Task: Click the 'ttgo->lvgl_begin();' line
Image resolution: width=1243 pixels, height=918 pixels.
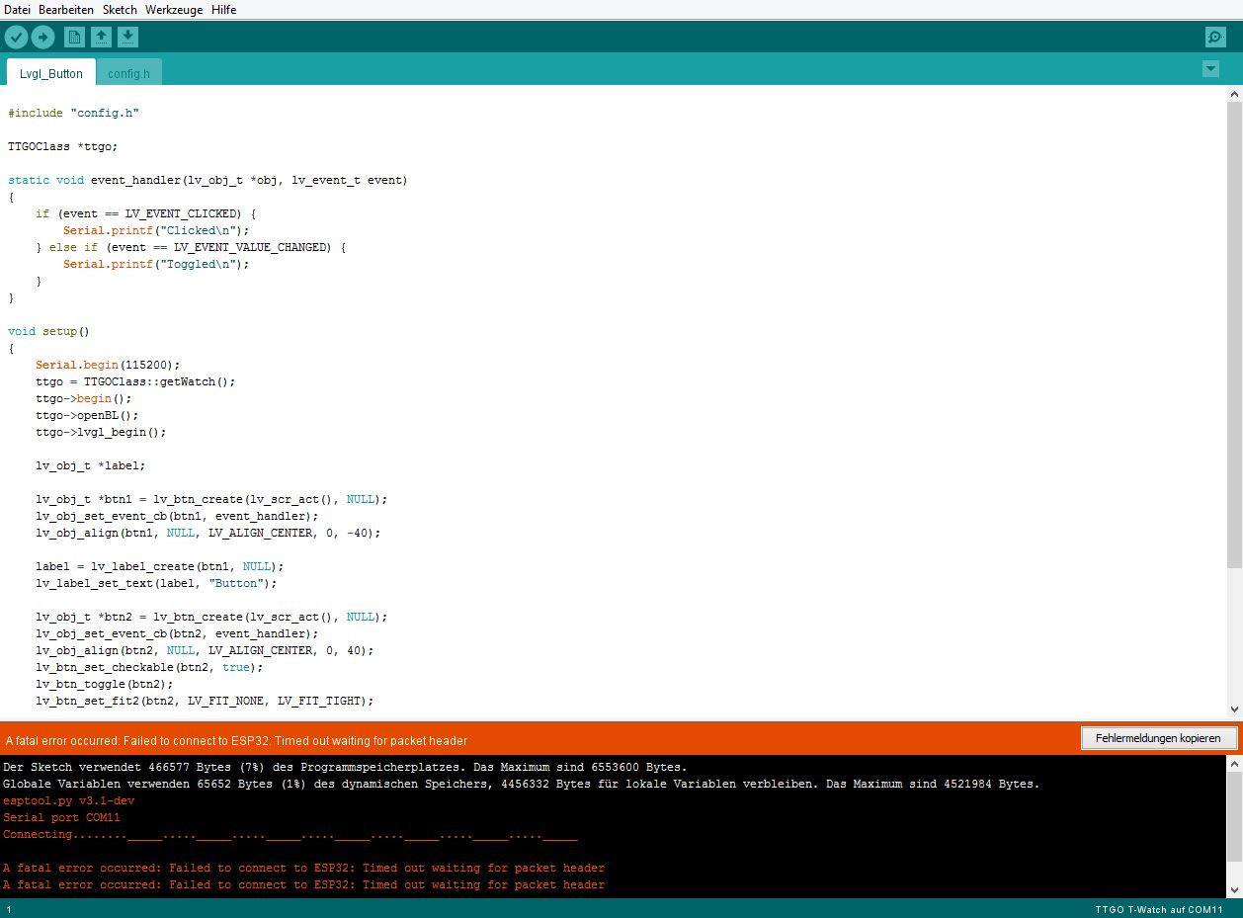Action: click(101, 432)
